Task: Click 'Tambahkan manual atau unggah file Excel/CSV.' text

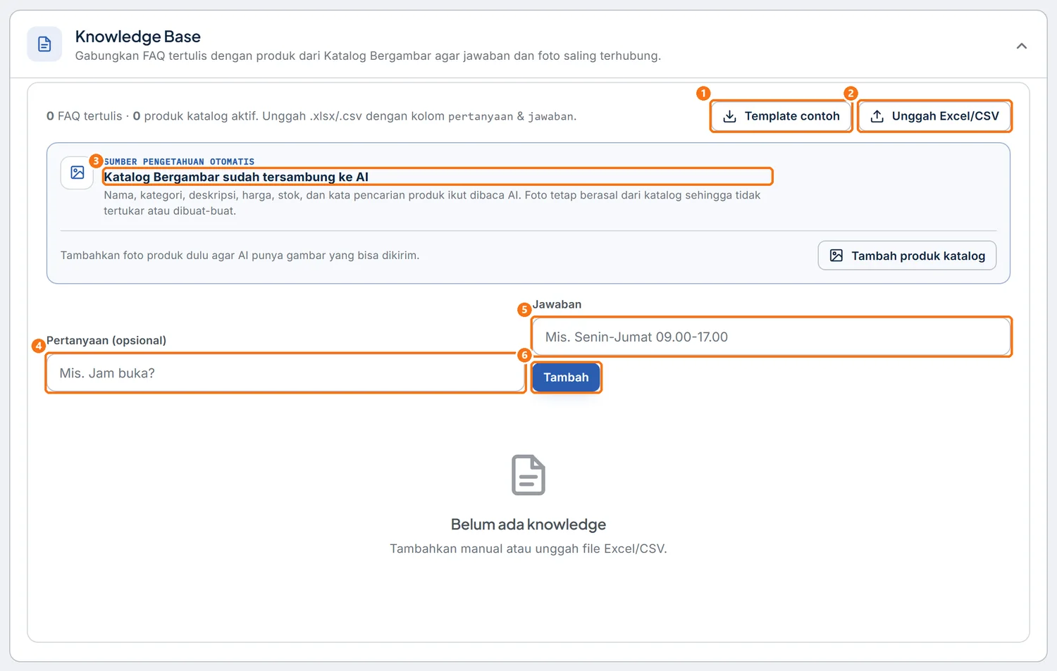Action: click(x=528, y=548)
